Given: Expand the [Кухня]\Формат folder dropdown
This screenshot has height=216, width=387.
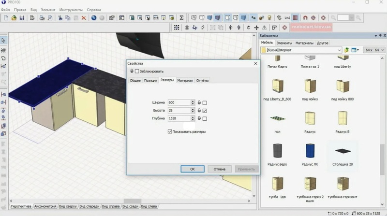Looking at the screenshot, I should [340, 50].
